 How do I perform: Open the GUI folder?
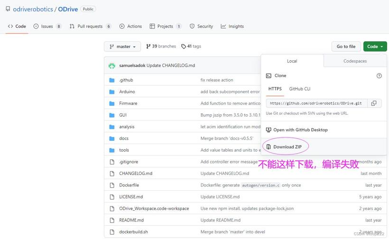pos(123,115)
